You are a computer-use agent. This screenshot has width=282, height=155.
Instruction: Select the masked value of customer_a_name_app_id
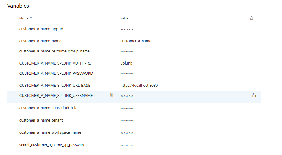click(127, 30)
